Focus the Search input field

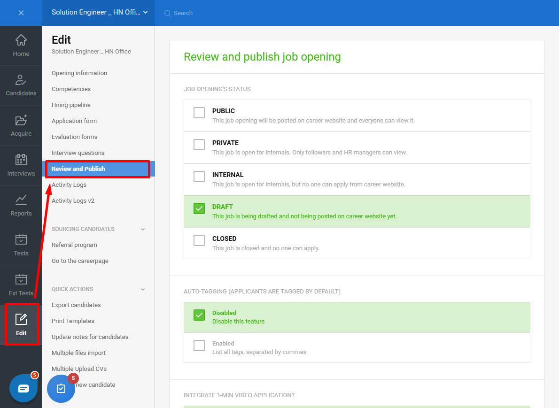(183, 13)
